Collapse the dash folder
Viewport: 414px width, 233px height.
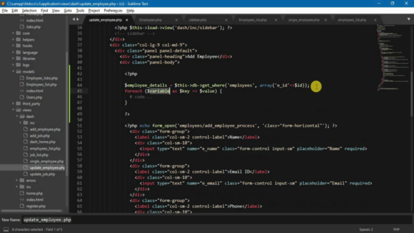pyautogui.click(x=17, y=116)
